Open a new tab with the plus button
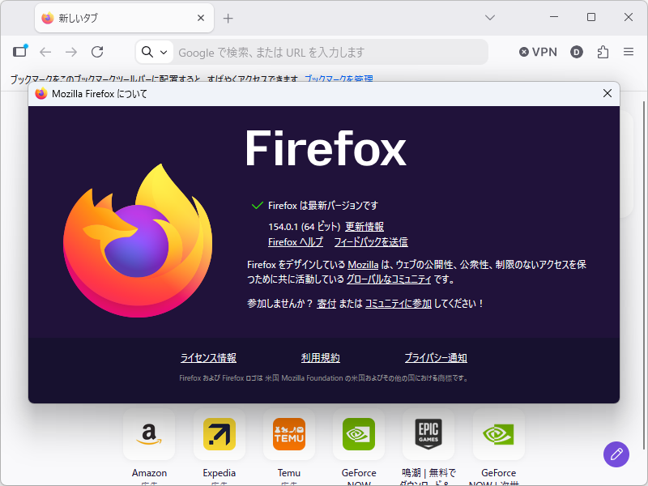 [228, 18]
